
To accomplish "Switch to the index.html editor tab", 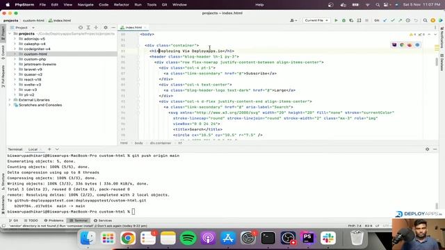I will (x=133, y=28).
